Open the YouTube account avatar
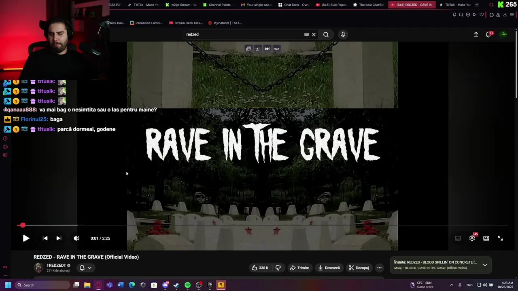This screenshot has width=518, height=291. coord(504,34)
